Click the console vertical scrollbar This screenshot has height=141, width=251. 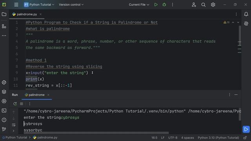coord(240,114)
